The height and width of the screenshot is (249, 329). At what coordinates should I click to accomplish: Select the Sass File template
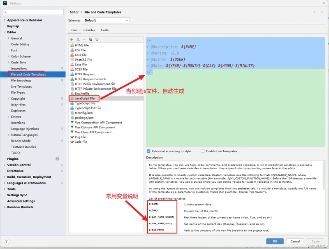point(81,65)
